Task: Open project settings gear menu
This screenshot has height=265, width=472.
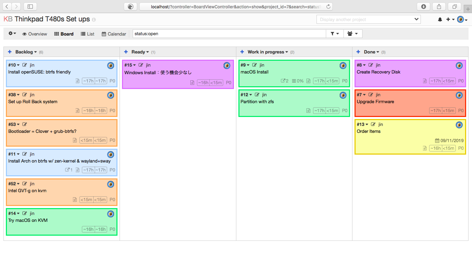Action: [x=12, y=33]
